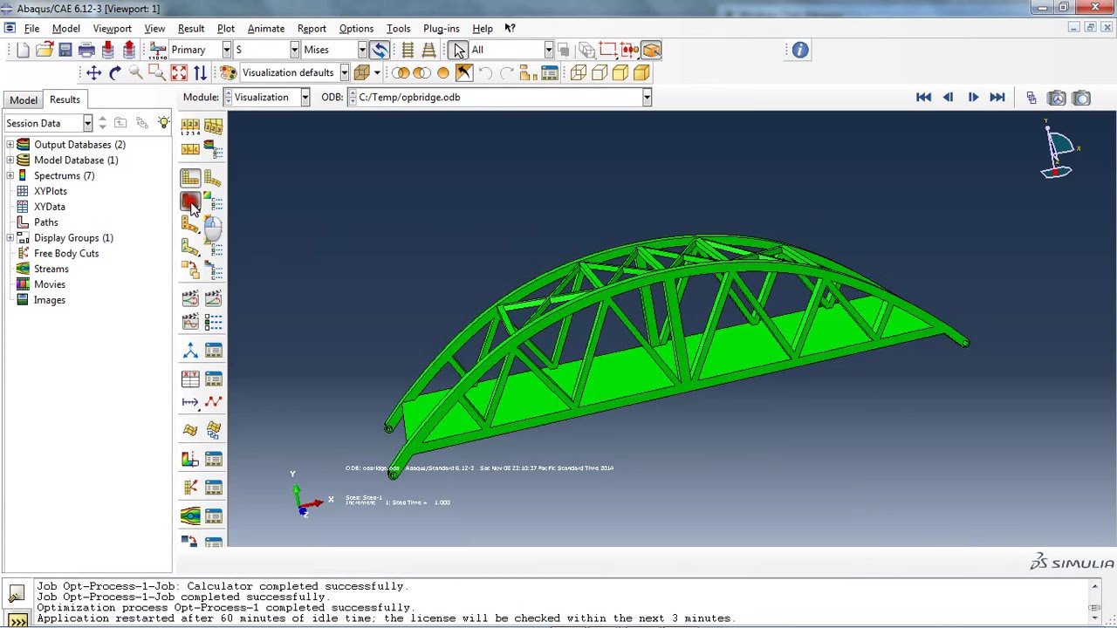Screen dimensions: 1117x628
Task: Click the Auto-Fit View icon
Action: (179, 73)
